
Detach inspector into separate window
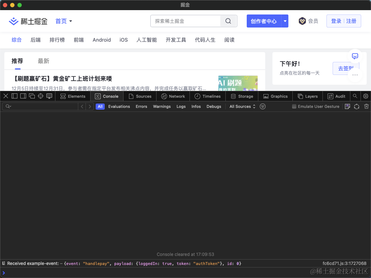(32, 96)
